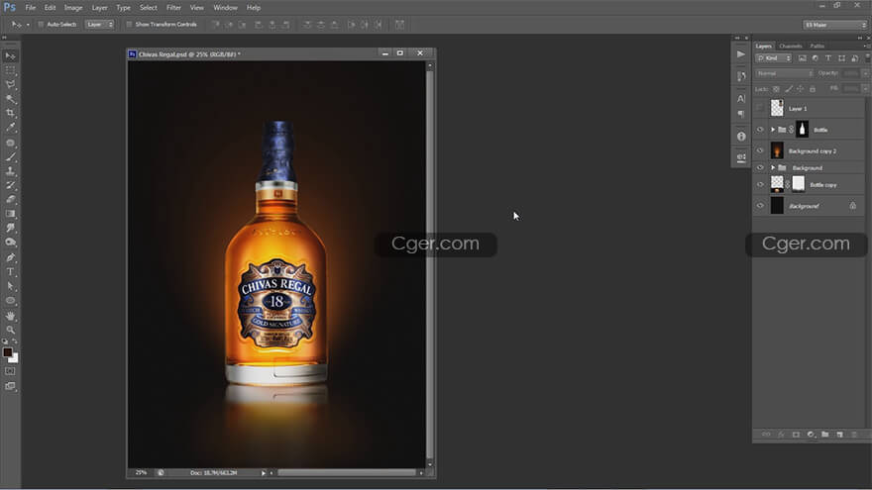
Task: Open the Image menu
Action: (x=73, y=8)
